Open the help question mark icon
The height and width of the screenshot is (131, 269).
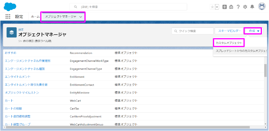pos(238,7)
